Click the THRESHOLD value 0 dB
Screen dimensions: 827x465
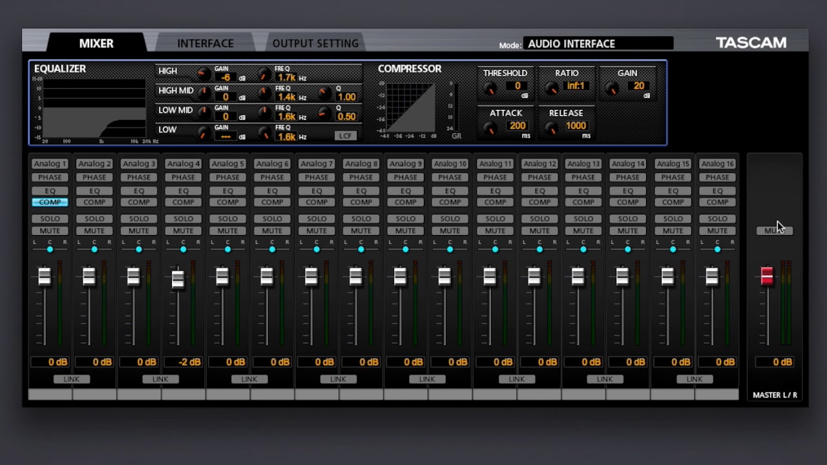[x=517, y=86]
